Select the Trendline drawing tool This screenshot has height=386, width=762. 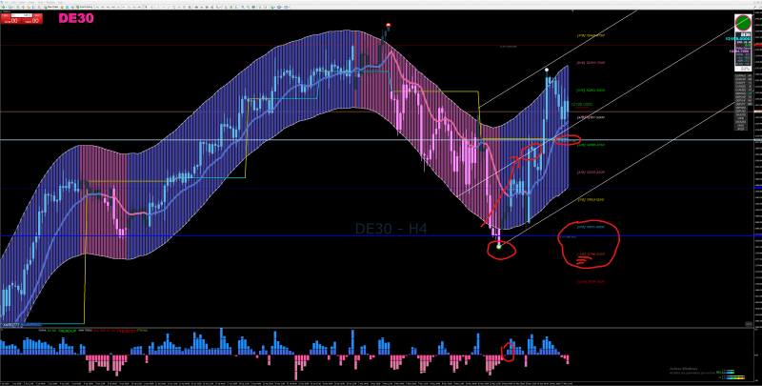point(169,7)
